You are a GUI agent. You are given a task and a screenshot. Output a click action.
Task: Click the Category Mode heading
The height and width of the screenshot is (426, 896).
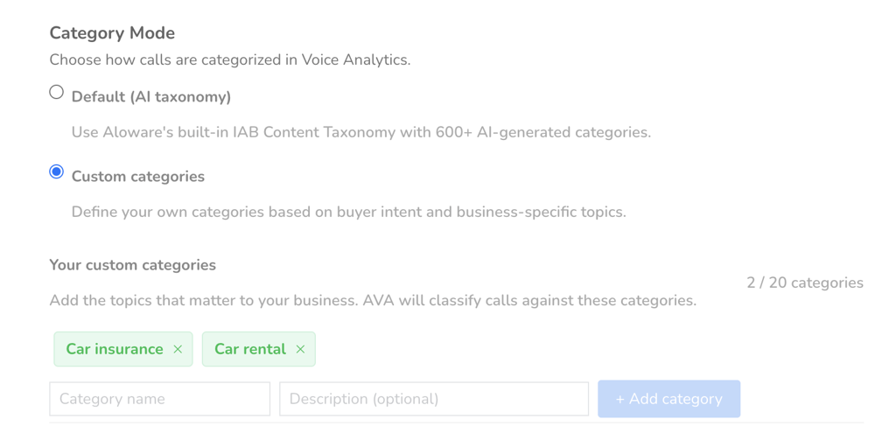click(x=112, y=33)
